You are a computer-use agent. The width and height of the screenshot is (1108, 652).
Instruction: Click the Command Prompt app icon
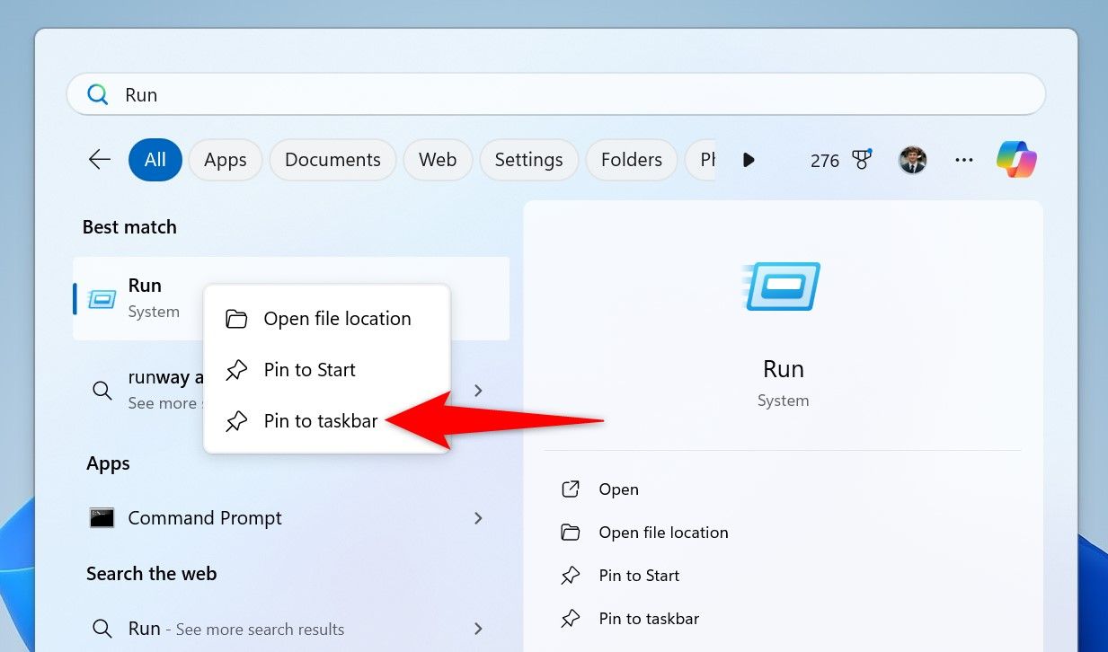[102, 518]
